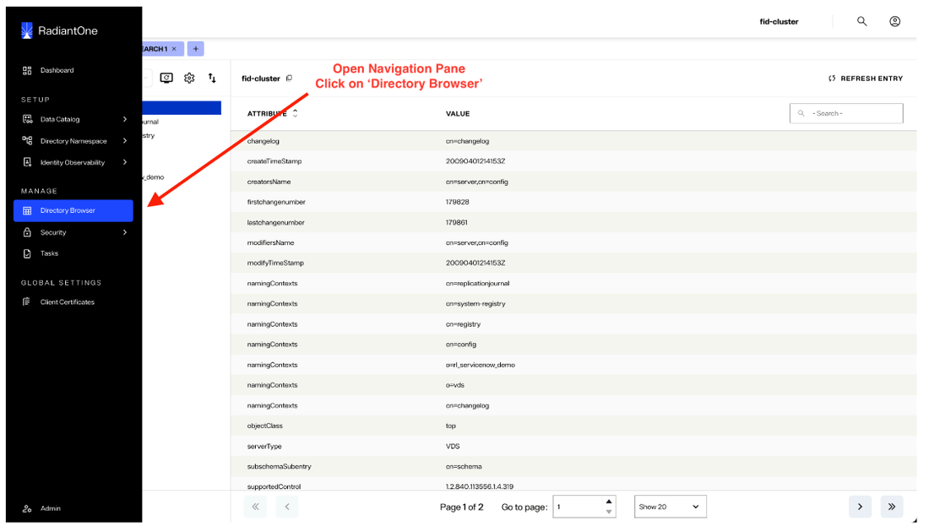Click fid-cluster label in top bar
929x532 pixels.
pyautogui.click(x=779, y=21)
